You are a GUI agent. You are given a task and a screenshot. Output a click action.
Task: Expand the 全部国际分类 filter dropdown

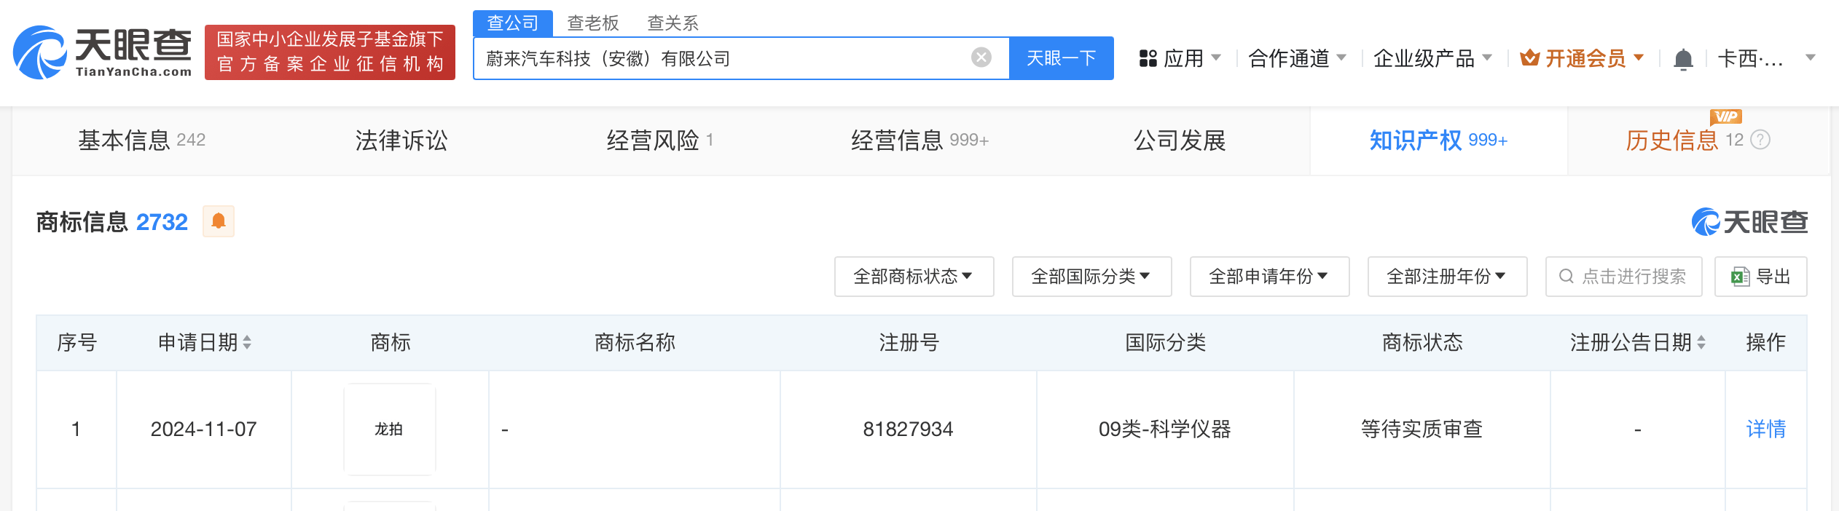pyautogui.click(x=1091, y=277)
